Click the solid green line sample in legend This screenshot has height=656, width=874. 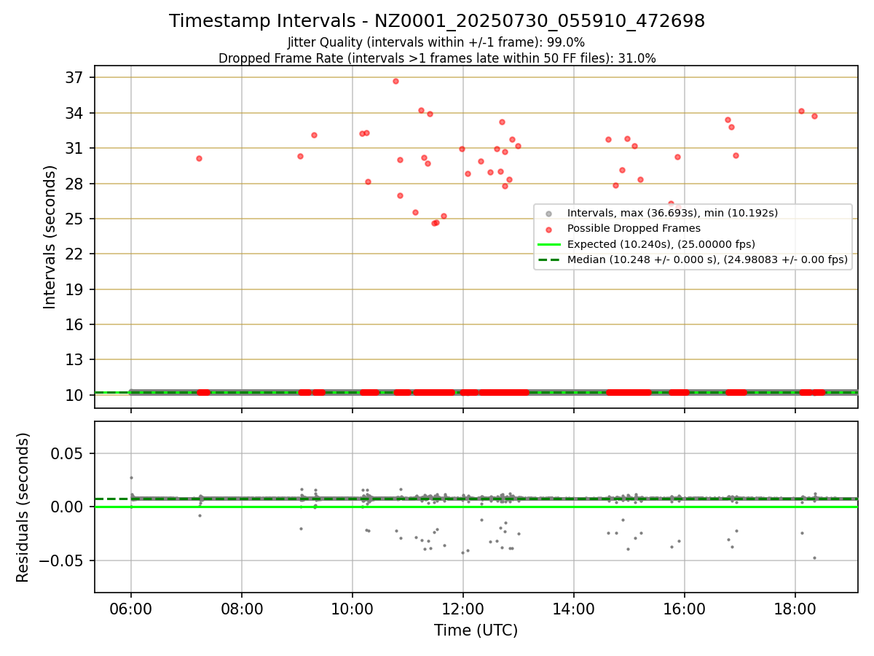[549, 244]
